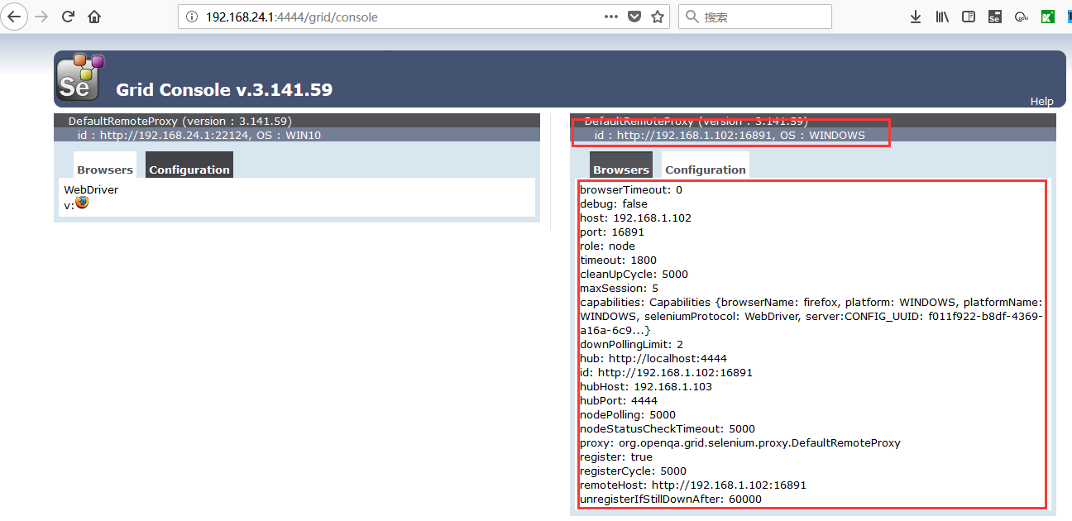Click id http://192.168.1.102:16891 OS WINDOWS header

pos(730,135)
